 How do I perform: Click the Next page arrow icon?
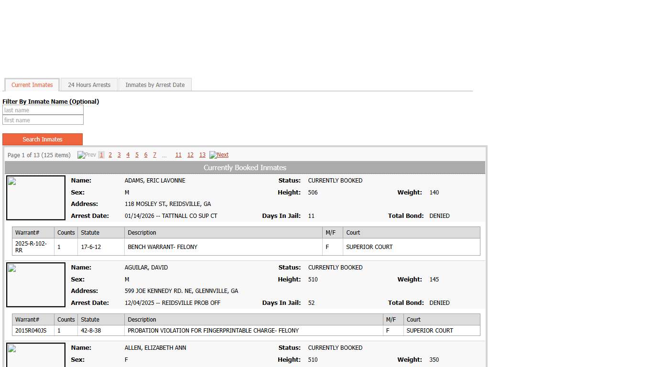pyautogui.click(x=213, y=155)
